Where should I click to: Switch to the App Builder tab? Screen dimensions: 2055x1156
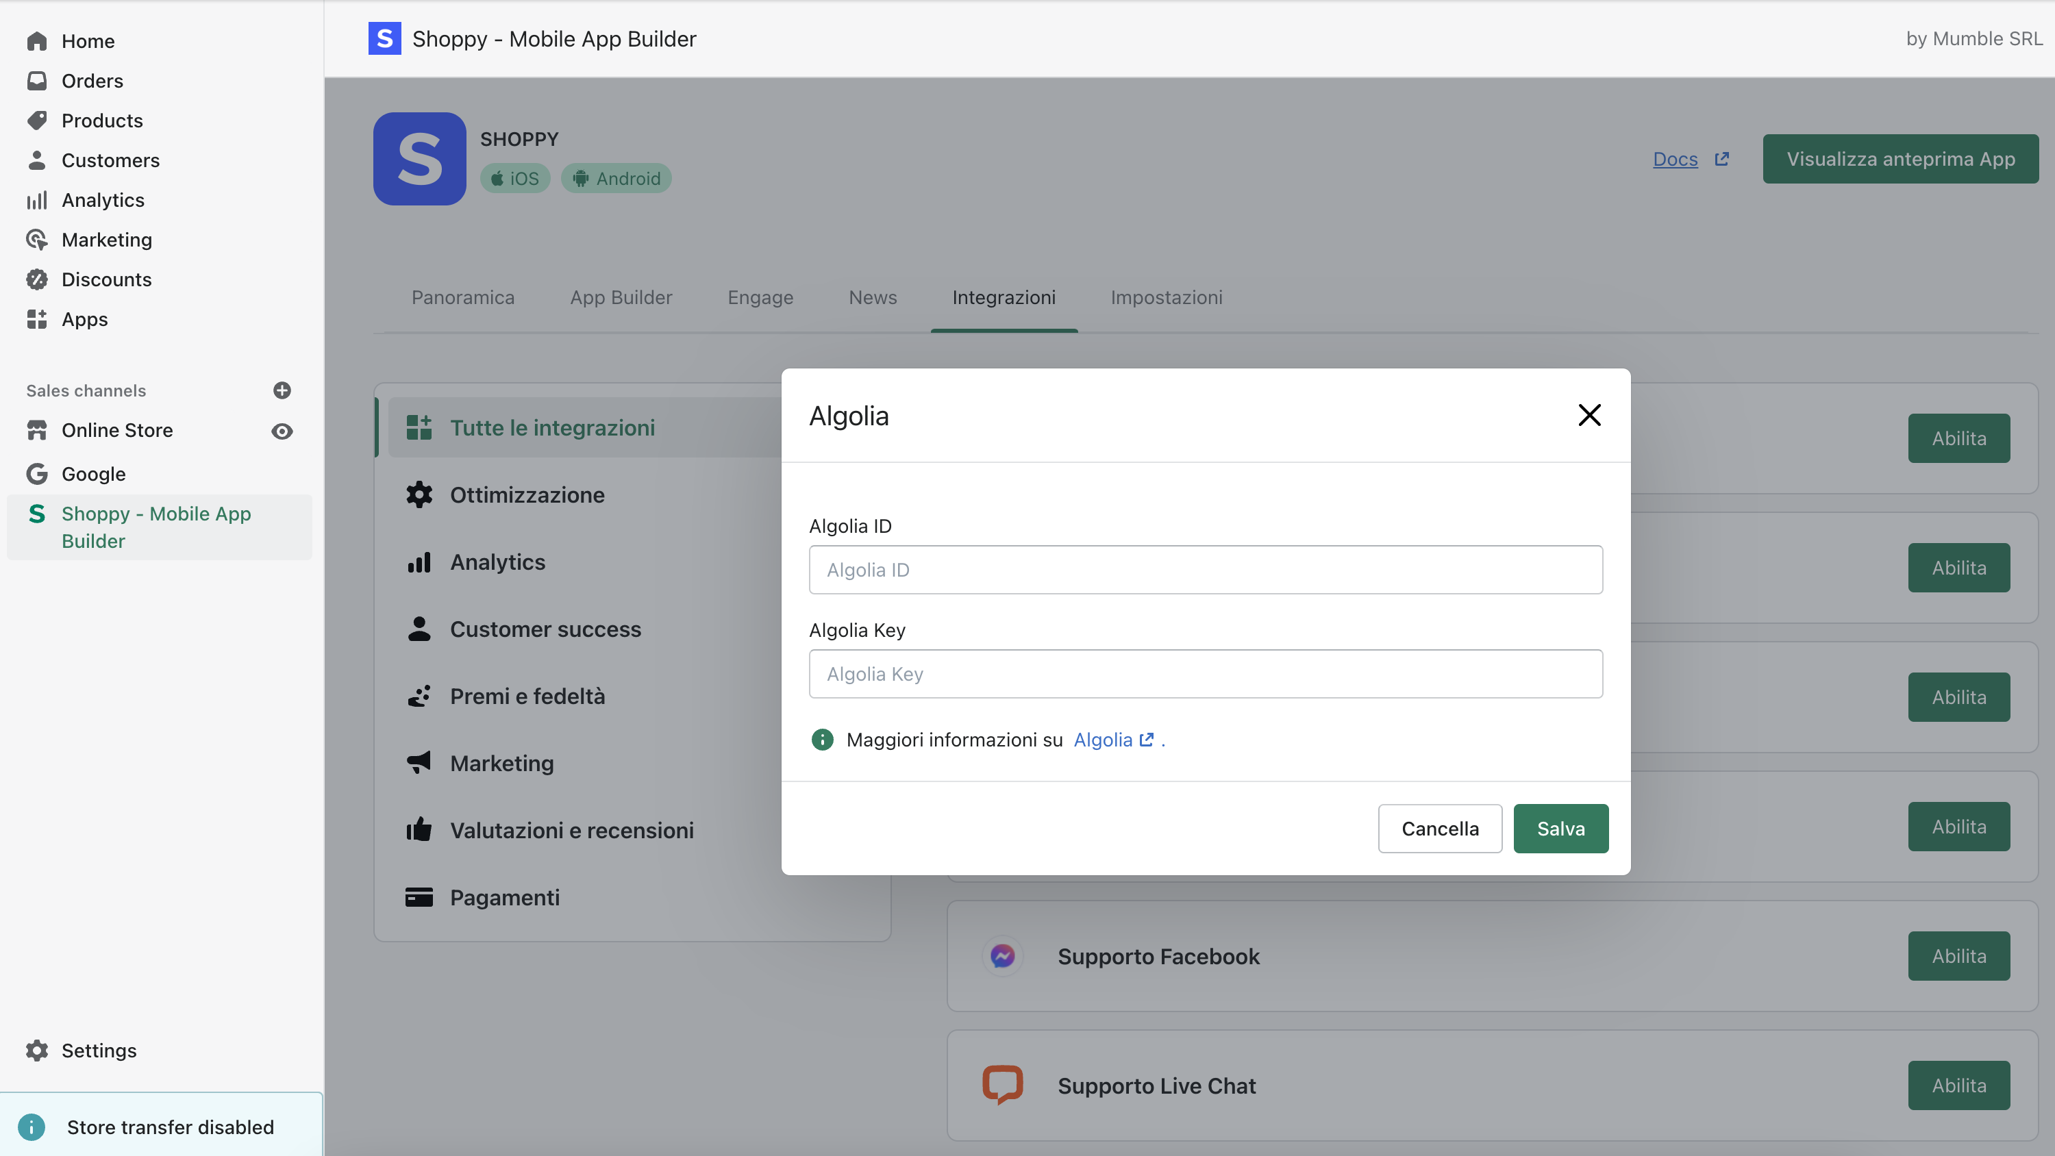[621, 298]
